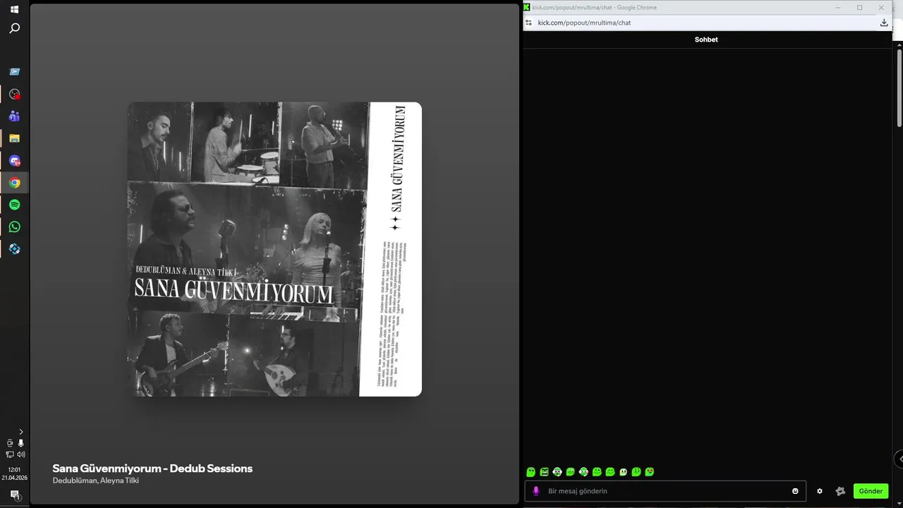This screenshot has height=508, width=903.
Task: Focus the 'Bir mesaj gönderin' message field
Action: [x=665, y=491]
